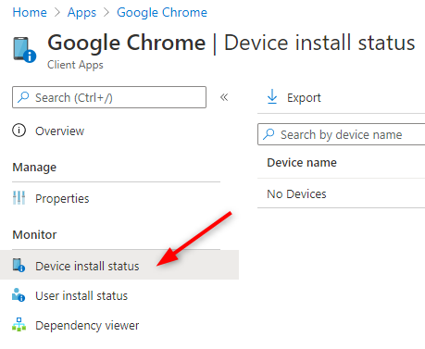Click the No Devices table row text
Image resolution: width=425 pixels, height=349 pixels.
[x=296, y=194]
